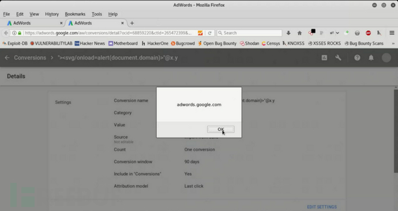Open Bugcrowd bookmark
Image resolution: width=398 pixels, height=211 pixels.
[183, 44]
